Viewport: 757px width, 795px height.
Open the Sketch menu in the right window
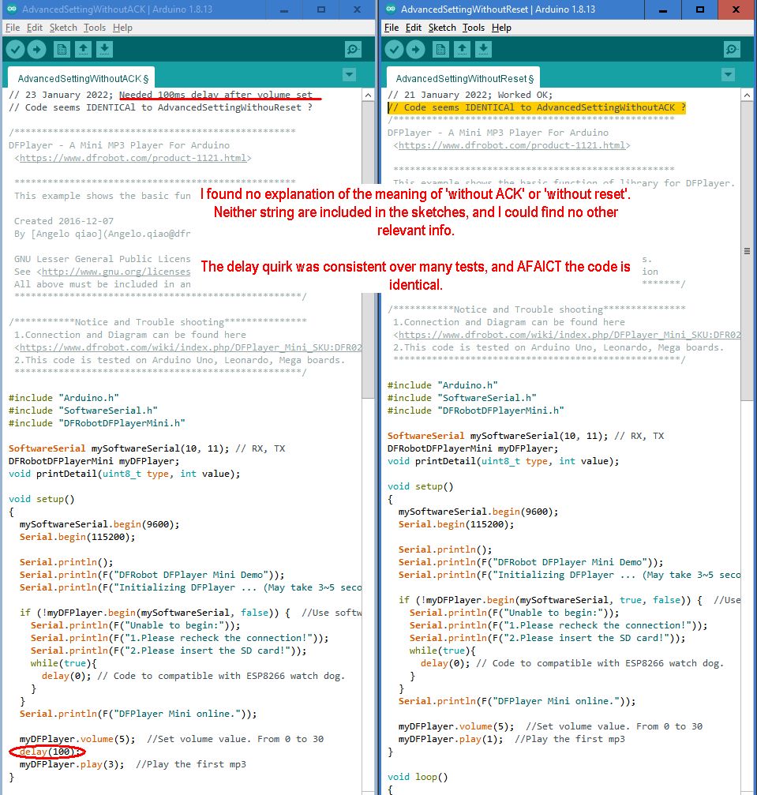pos(442,27)
